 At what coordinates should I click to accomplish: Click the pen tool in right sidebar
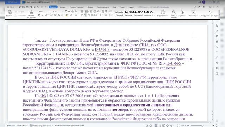tap(217, 31)
